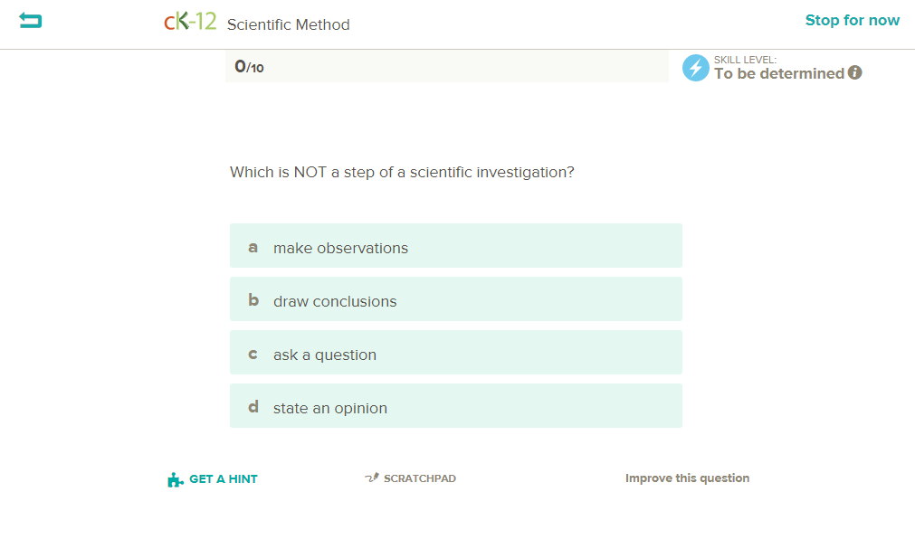Image resolution: width=915 pixels, height=549 pixels.
Task: Click the info icon beside skill level
Action: pos(855,73)
